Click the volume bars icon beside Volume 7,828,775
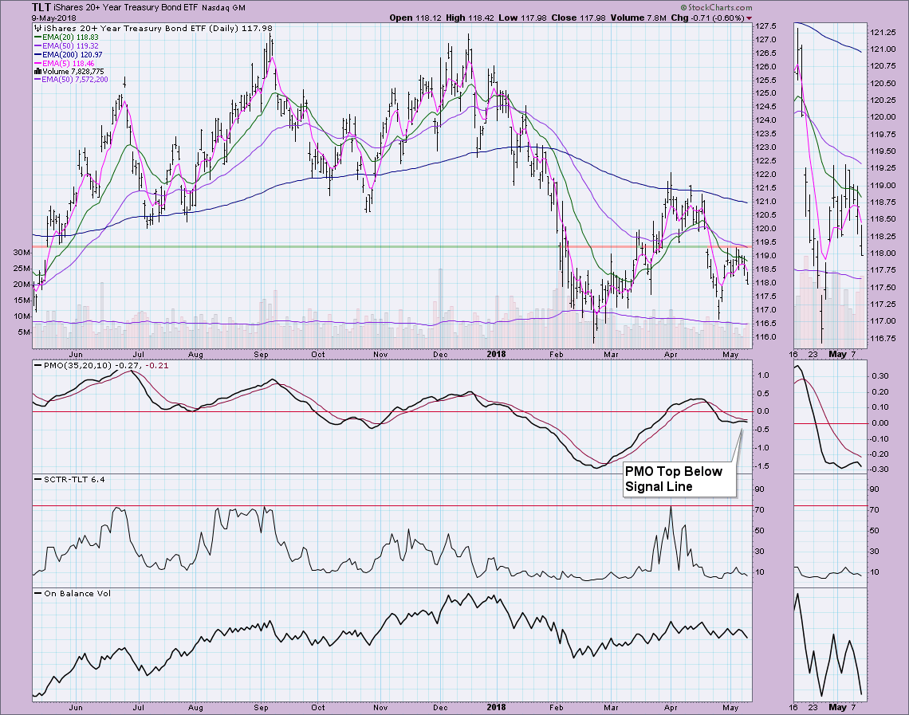Viewport: 909px width, 715px height. pos(37,71)
